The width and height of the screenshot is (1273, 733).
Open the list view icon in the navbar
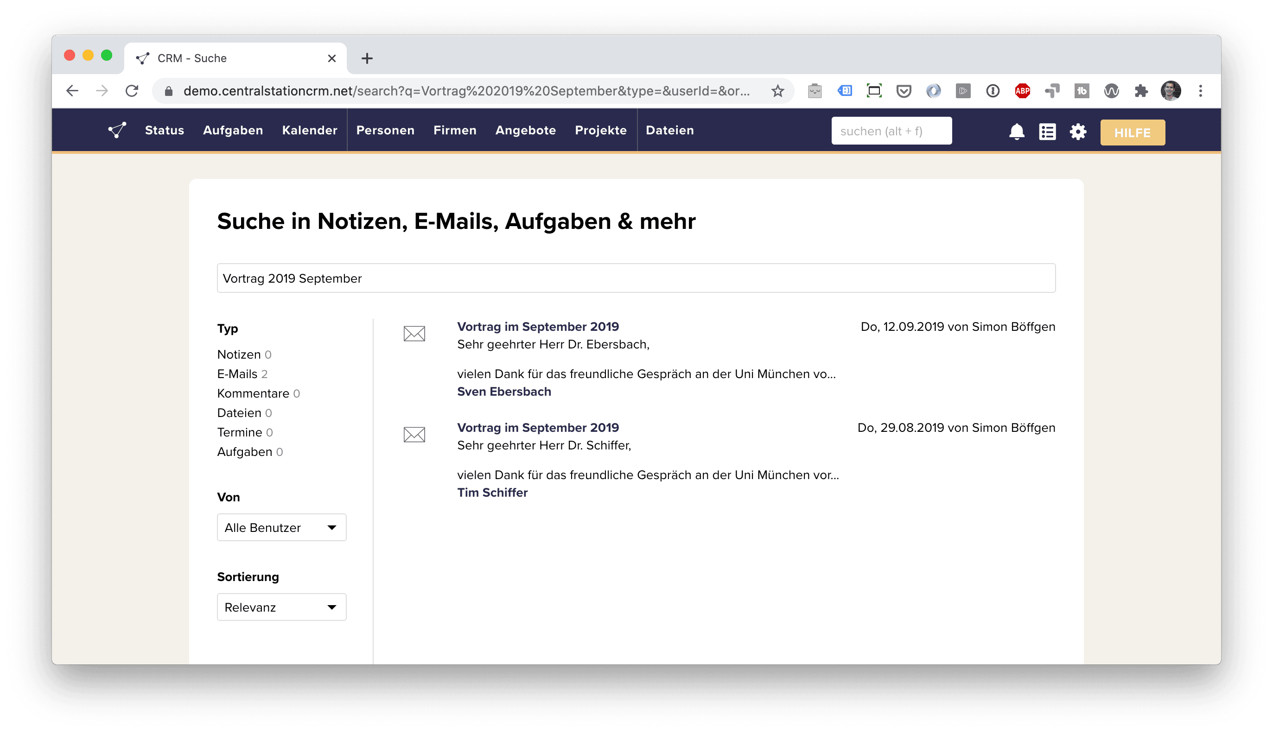(x=1047, y=132)
